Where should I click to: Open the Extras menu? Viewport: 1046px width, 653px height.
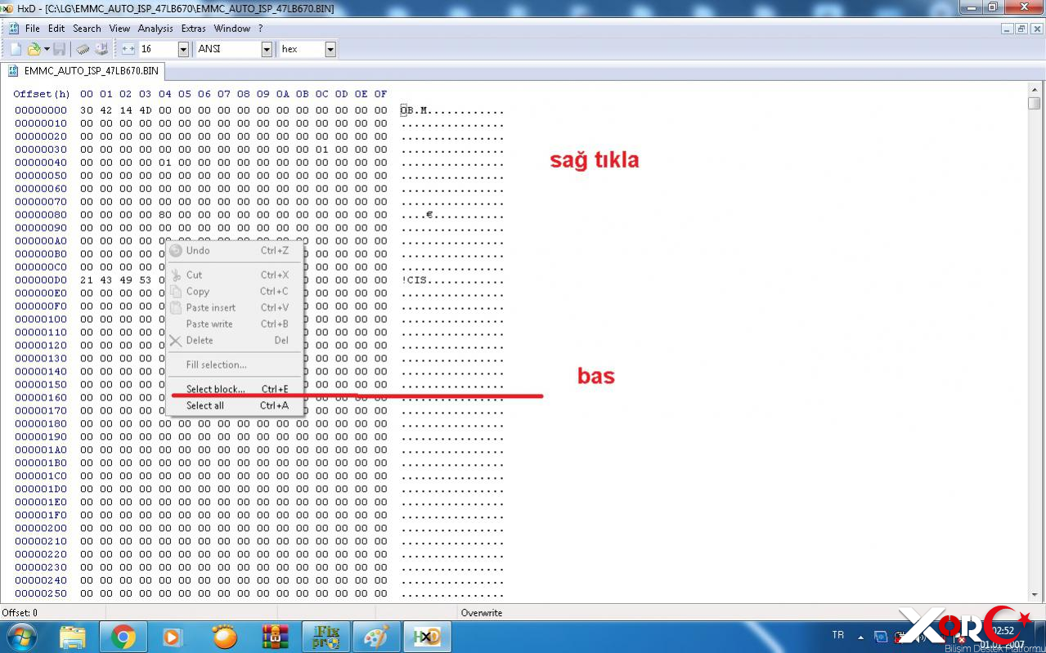[193, 28]
